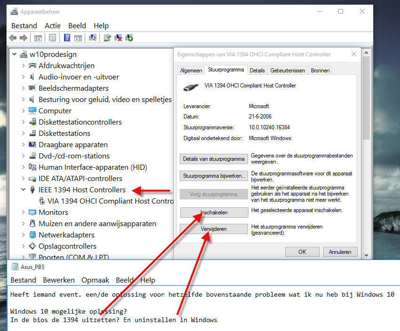Expand the Beeldschermadapters node
Screen dimensions: 400x331
(23, 88)
